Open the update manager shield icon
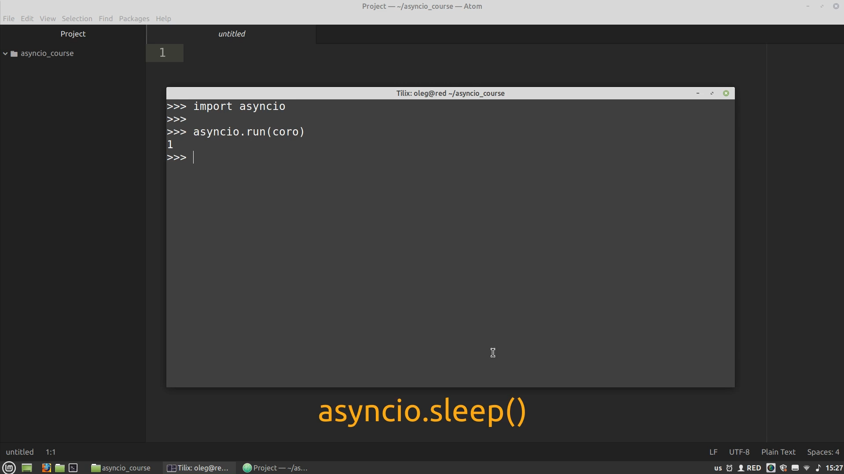Viewport: 844px width, 474px height. coord(783,468)
